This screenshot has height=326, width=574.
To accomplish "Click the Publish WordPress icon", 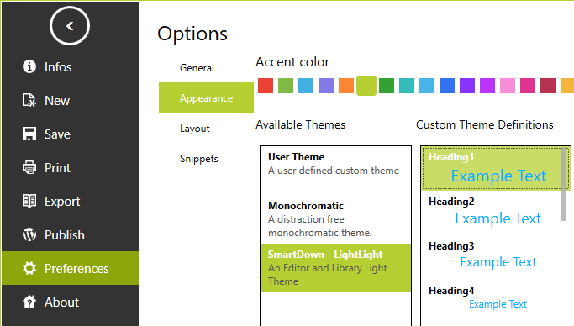I will click(29, 235).
